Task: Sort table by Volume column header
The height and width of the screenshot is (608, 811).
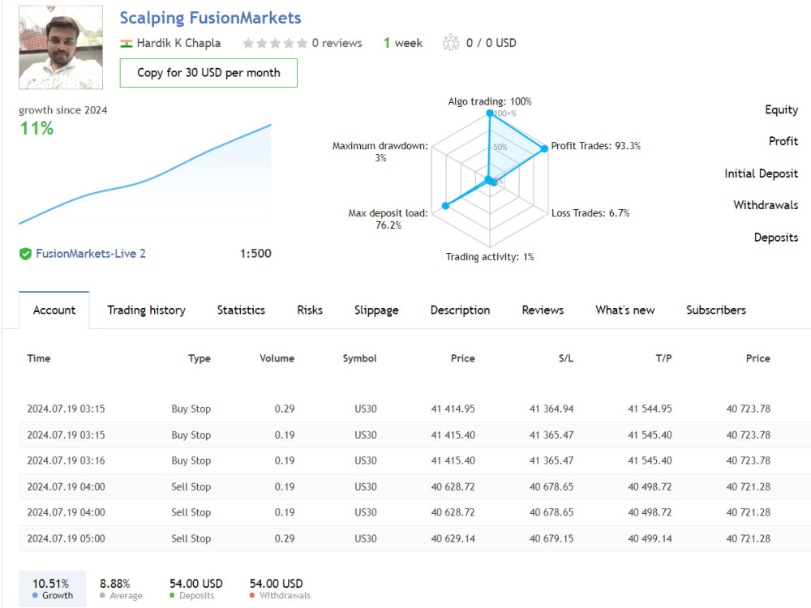Action: (x=277, y=358)
